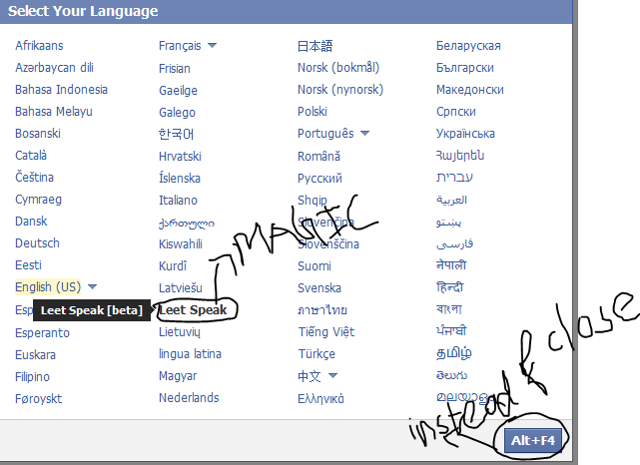Viewport: 640px width, 465px height.
Task: Select Català
Action: click(31, 156)
